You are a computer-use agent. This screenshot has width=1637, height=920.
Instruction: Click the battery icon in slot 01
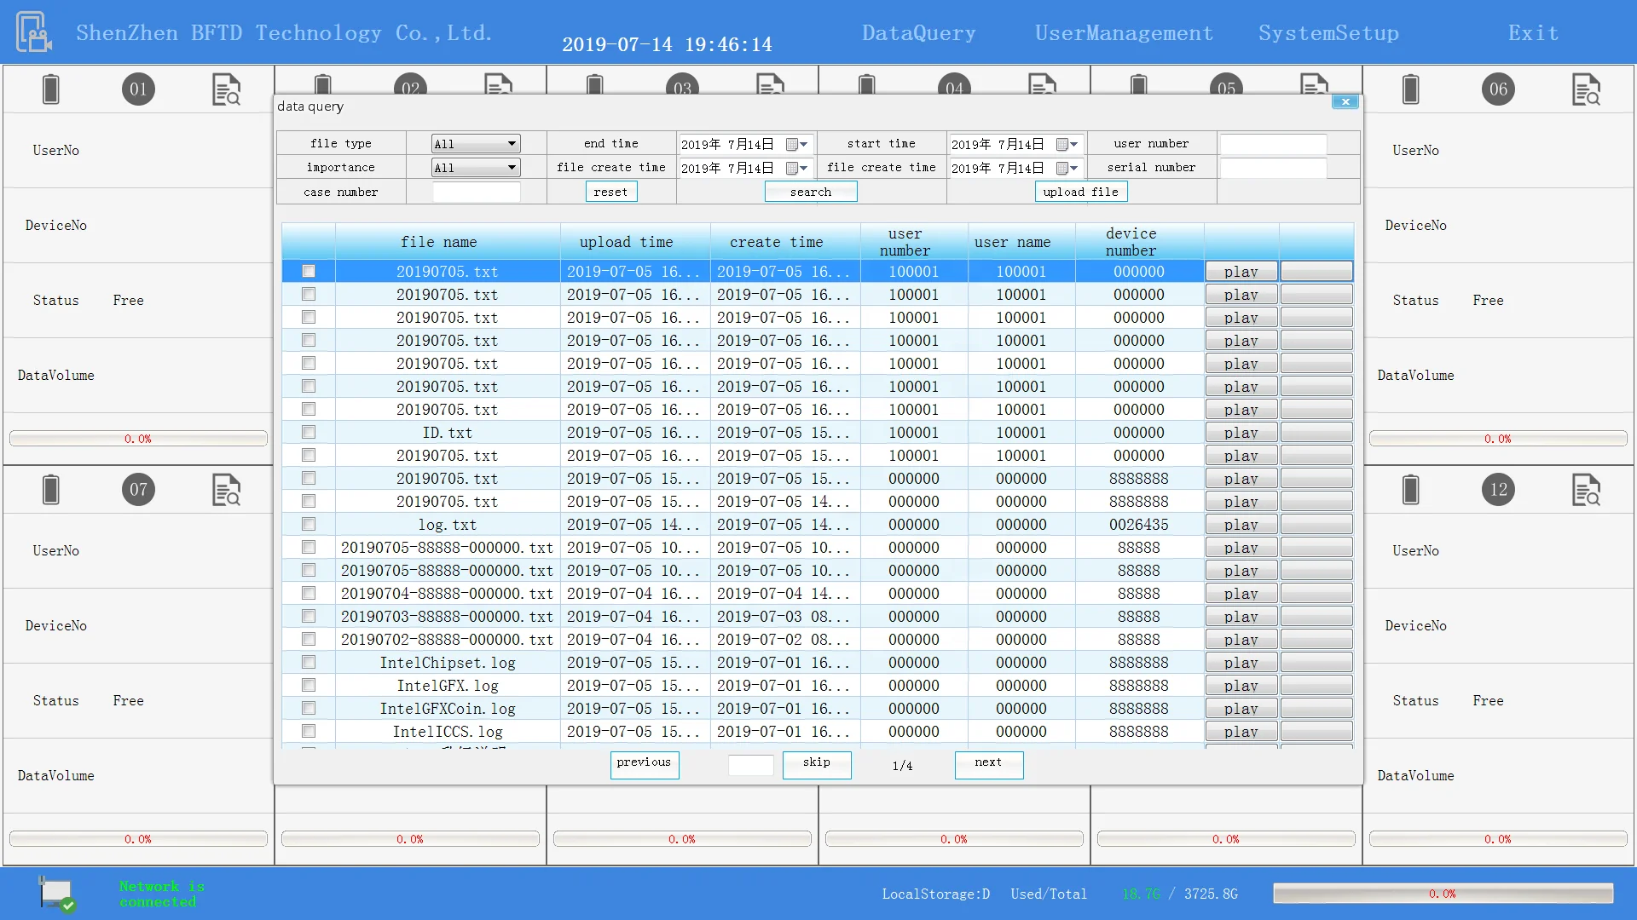pyautogui.click(x=51, y=89)
